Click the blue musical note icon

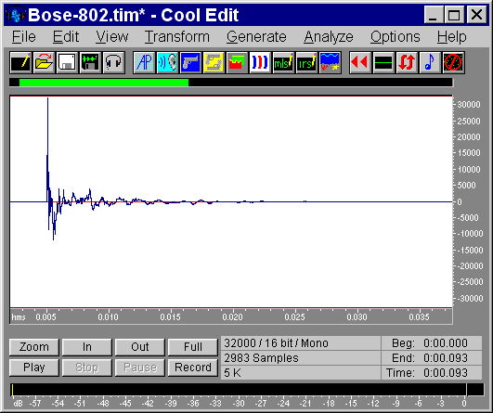click(x=430, y=62)
